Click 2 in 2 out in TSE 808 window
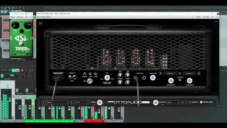The width and height of the screenshot is (227, 128). pyautogui.click(x=20, y=17)
